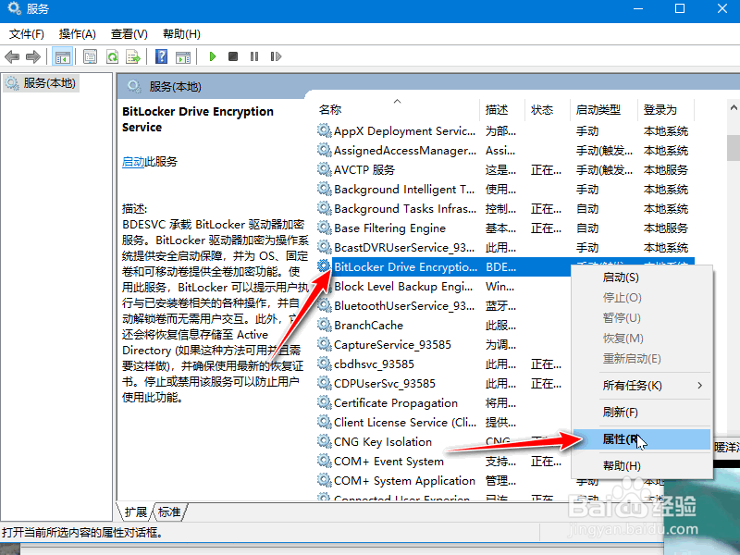
Task: Choose 刷新(F) in the context menu
Action: pos(641,412)
